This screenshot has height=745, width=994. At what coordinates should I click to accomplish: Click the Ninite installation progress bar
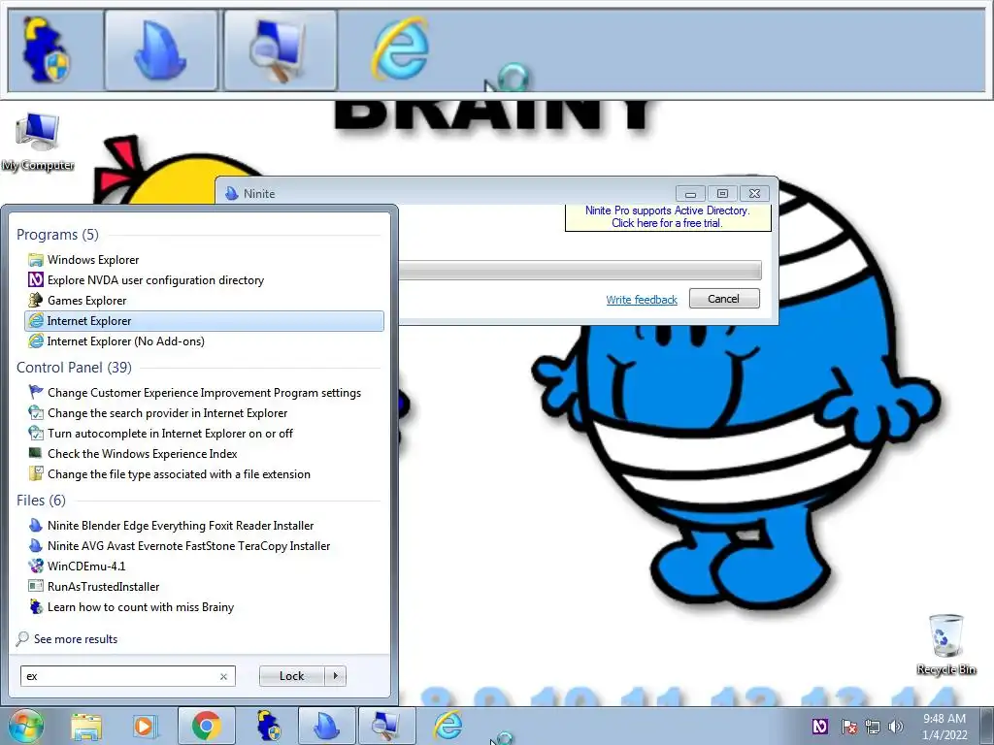pos(580,270)
